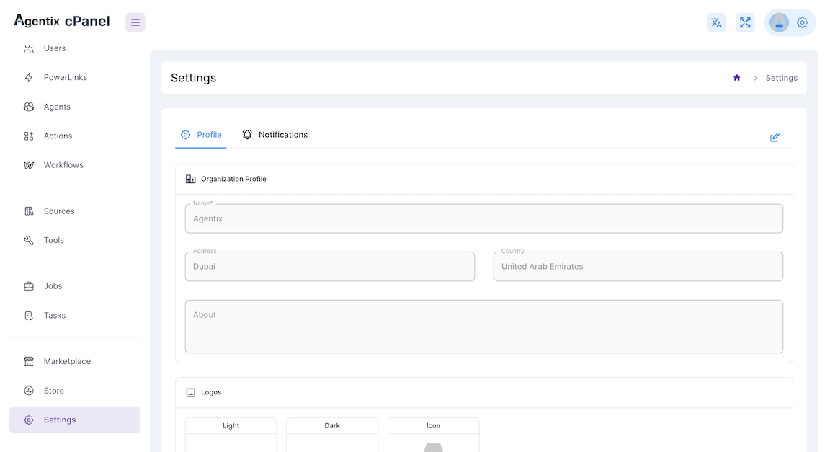Screen dimensions: 830x452
Task: Click the Users sidebar icon
Action: pos(29,48)
